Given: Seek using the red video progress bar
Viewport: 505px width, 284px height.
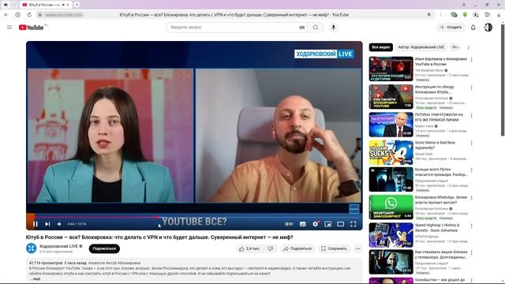Looking at the screenshot, I should pos(194,217).
